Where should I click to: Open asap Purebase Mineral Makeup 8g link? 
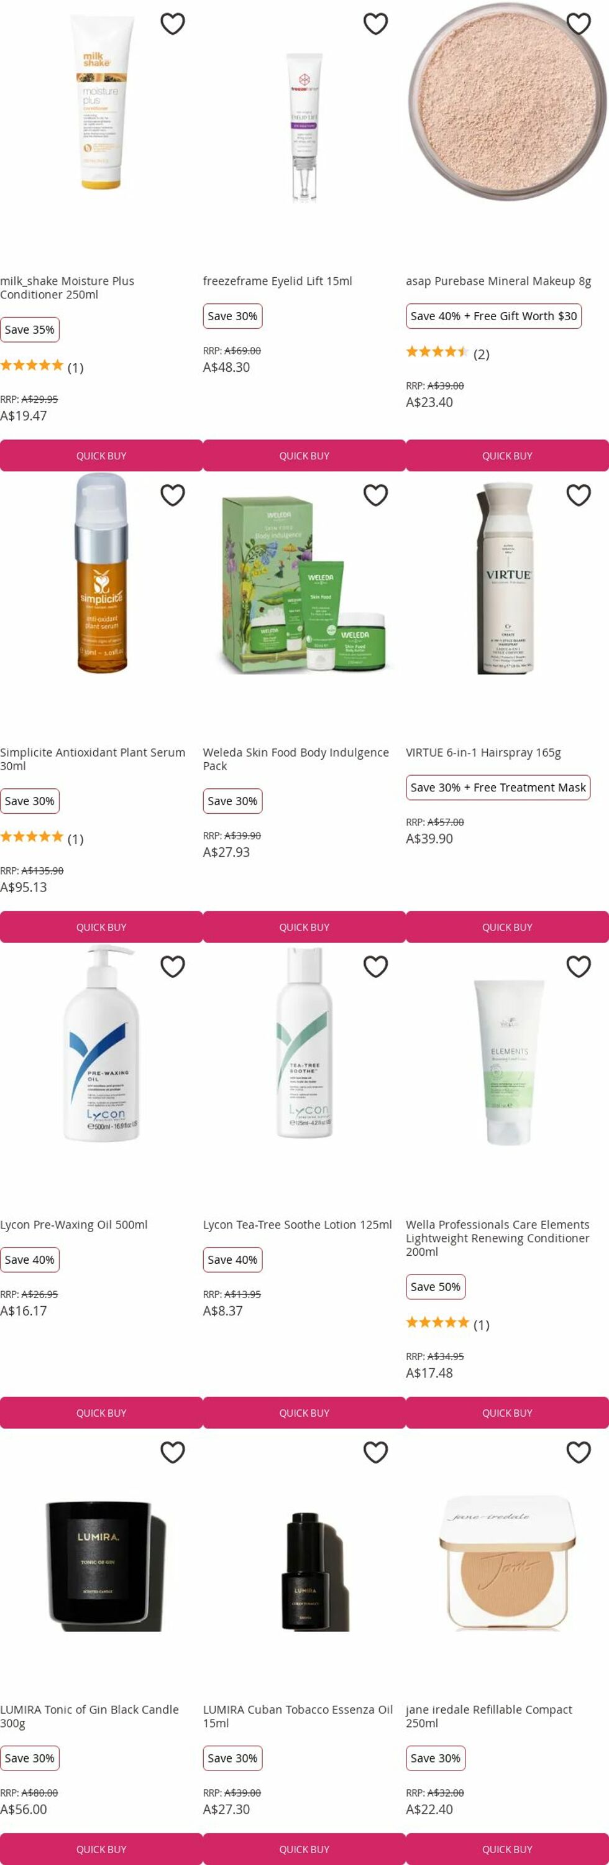coord(498,281)
